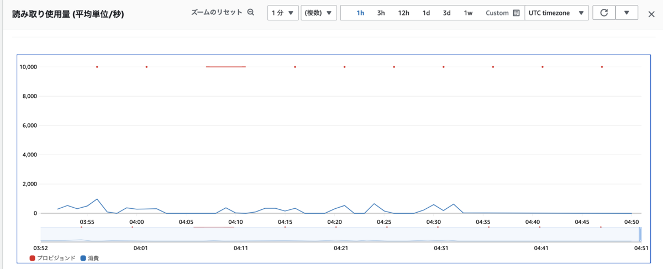Viewport: 663px width, 269px height.
Task: Toggle the プロビジョンド legend entry
Action: point(52,258)
